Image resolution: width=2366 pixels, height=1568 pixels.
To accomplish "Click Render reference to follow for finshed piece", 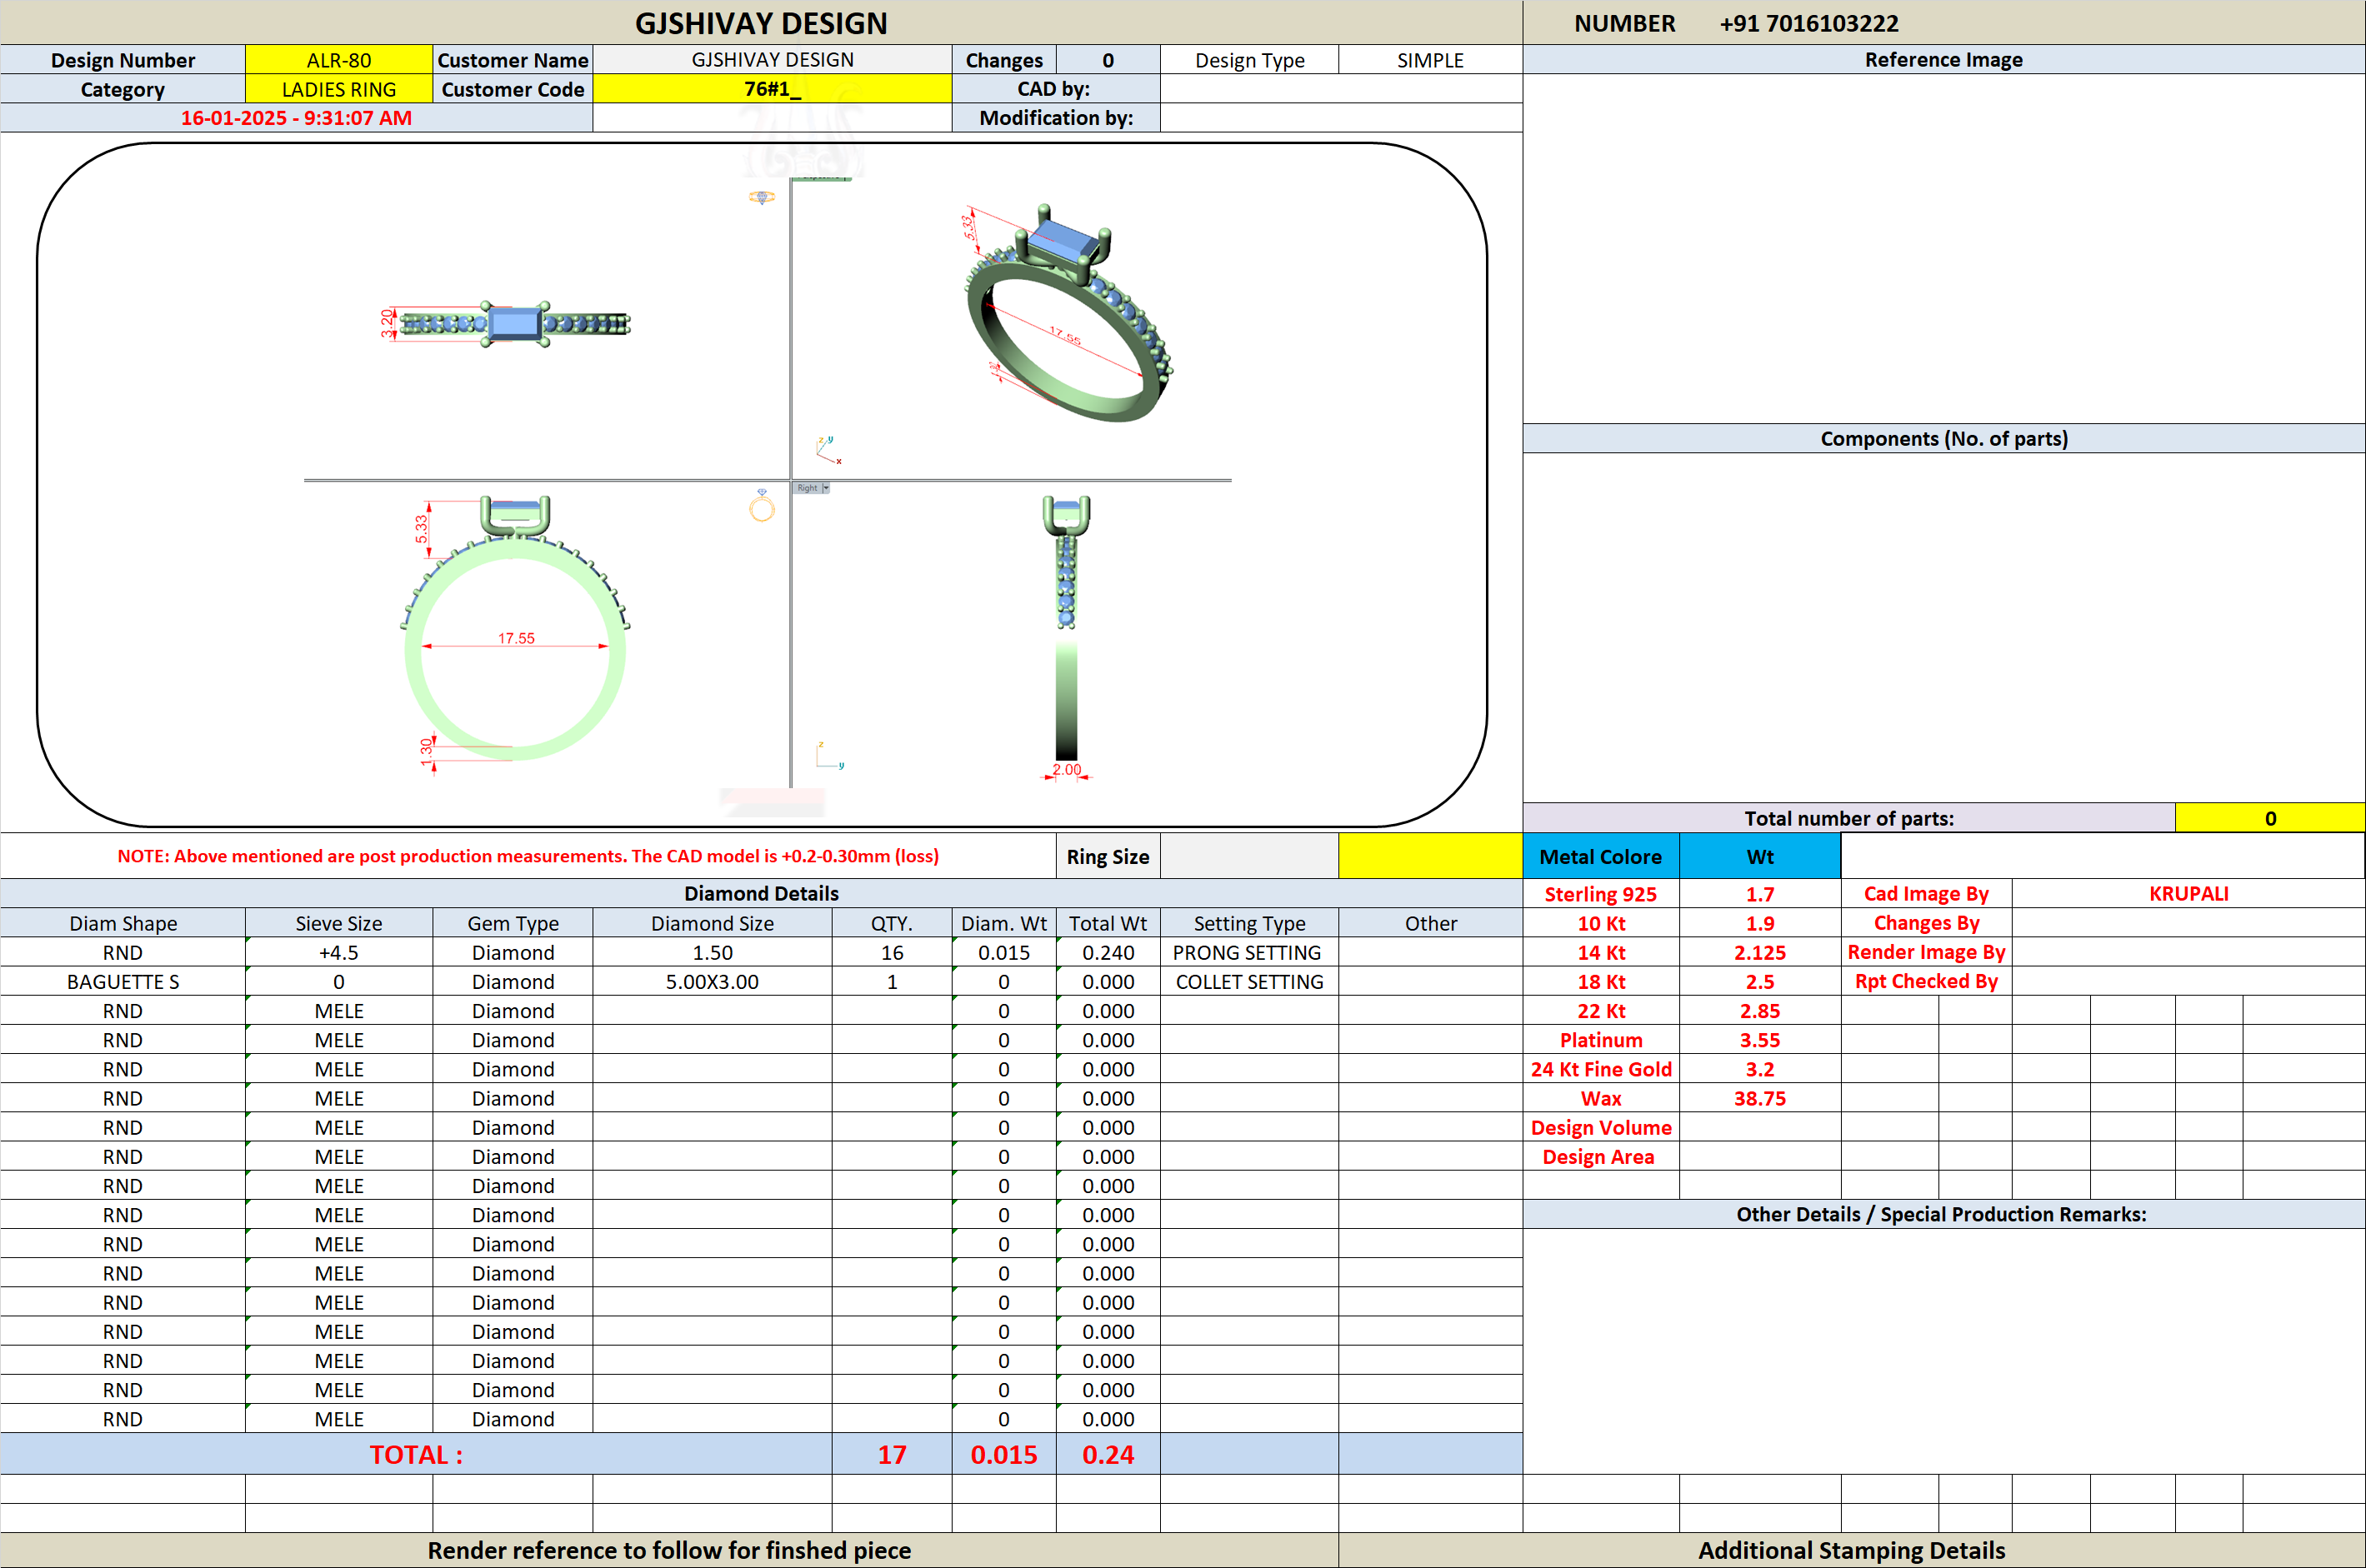I will click(x=669, y=1550).
